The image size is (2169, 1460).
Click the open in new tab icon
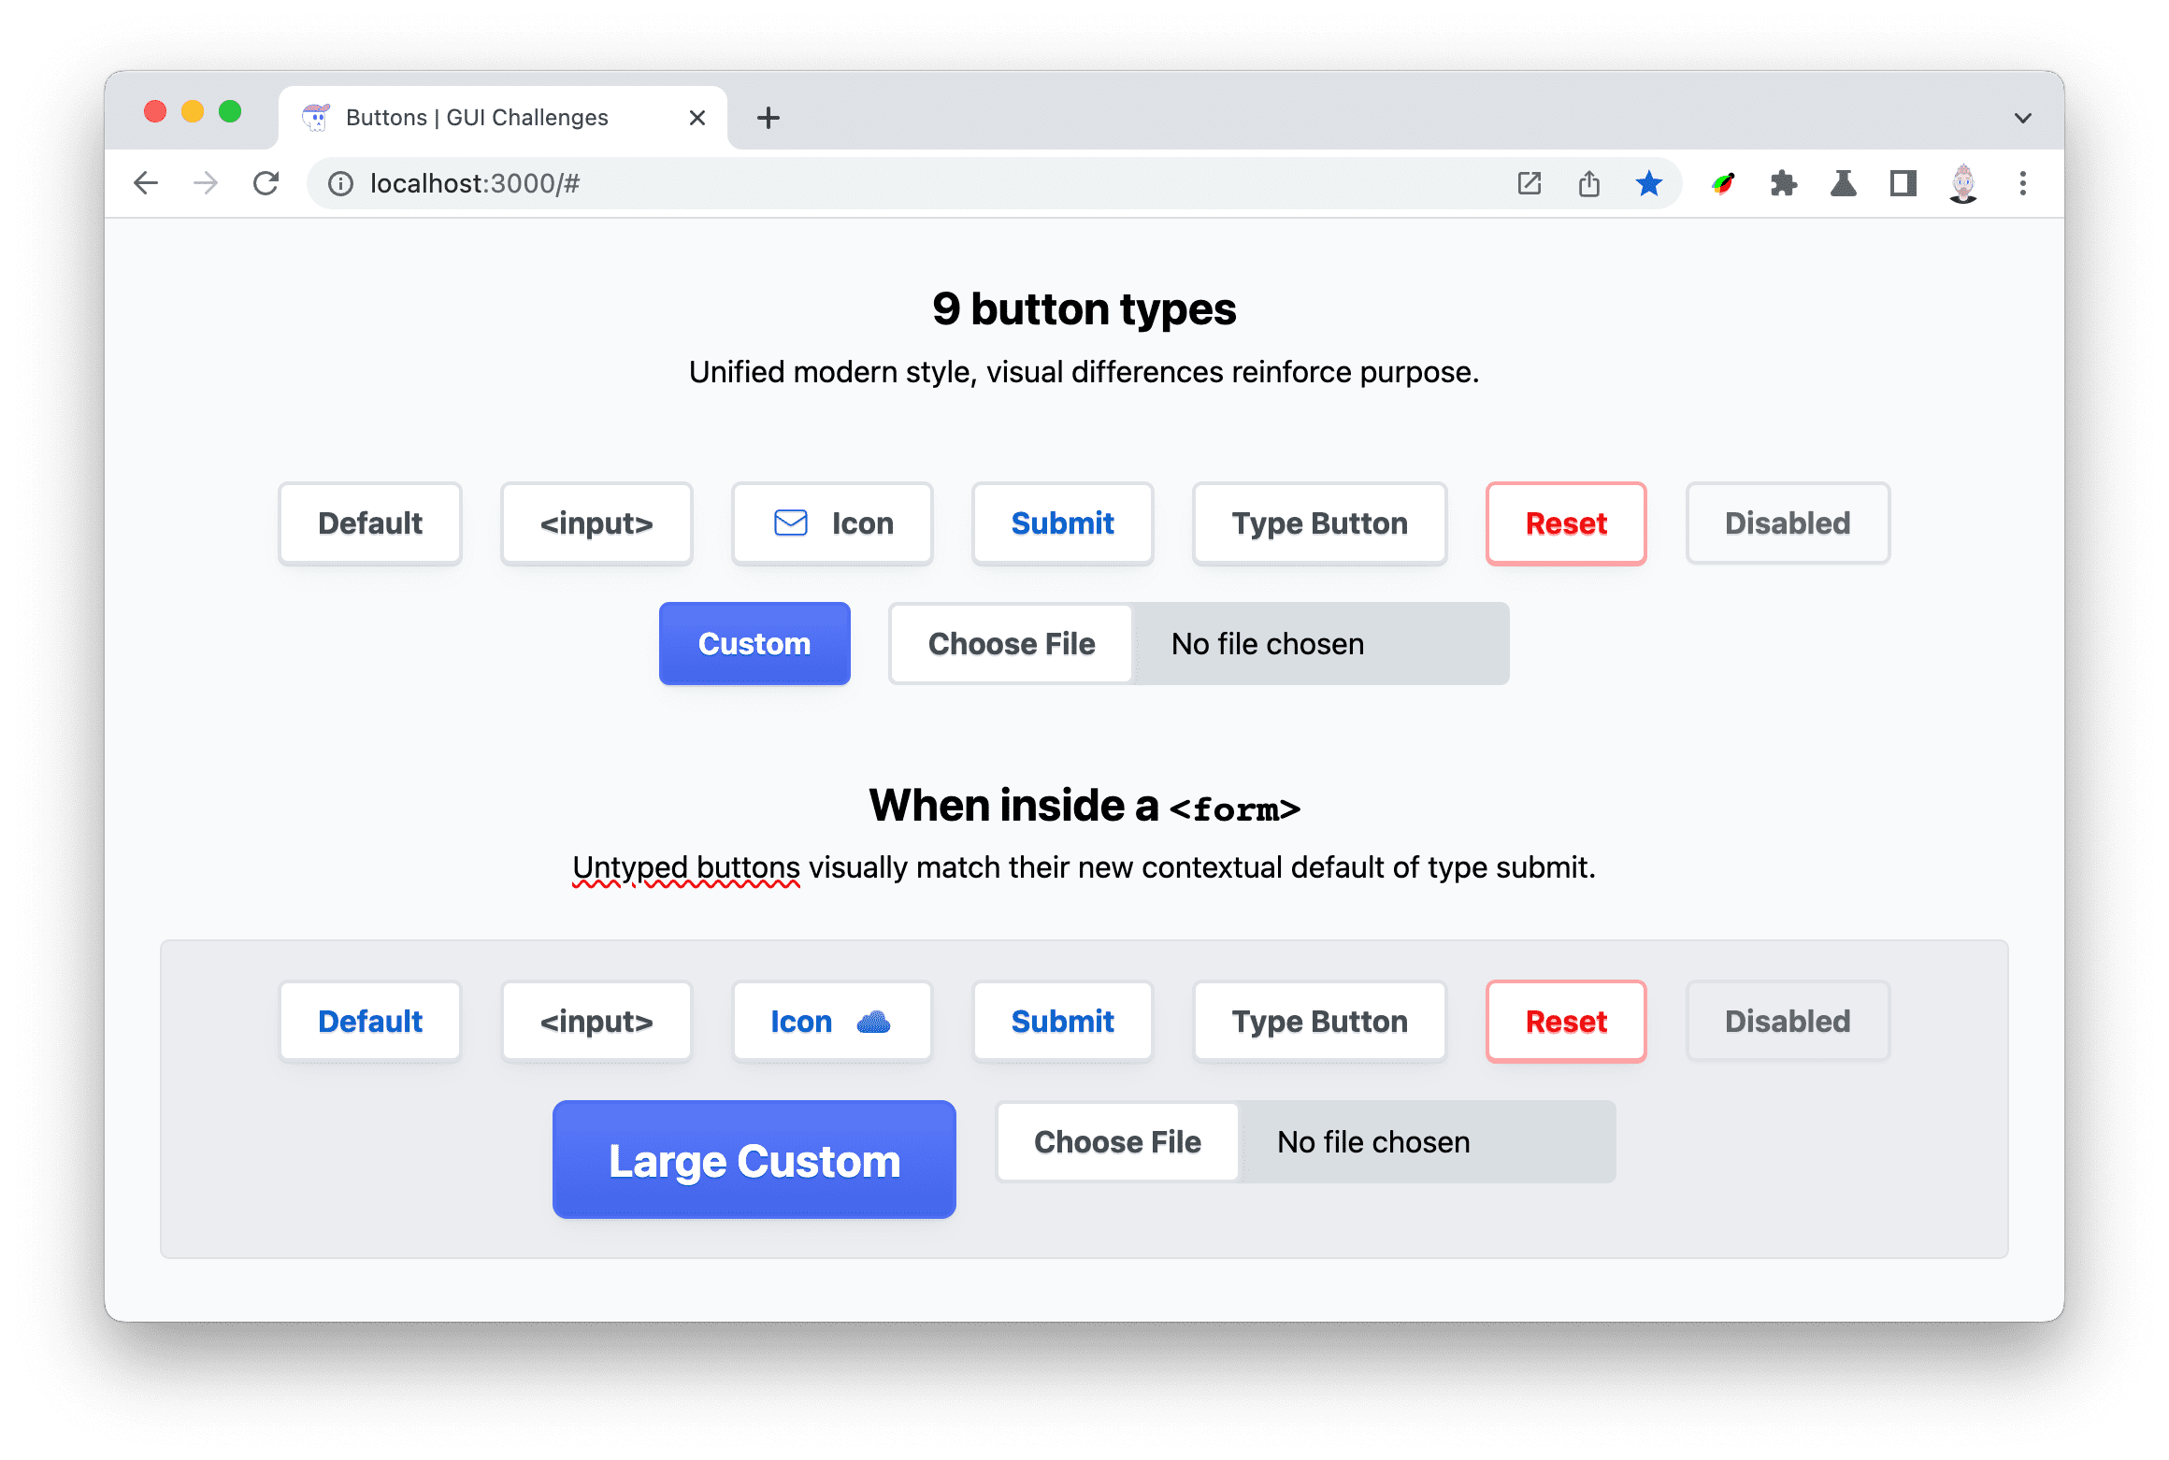click(1527, 182)
